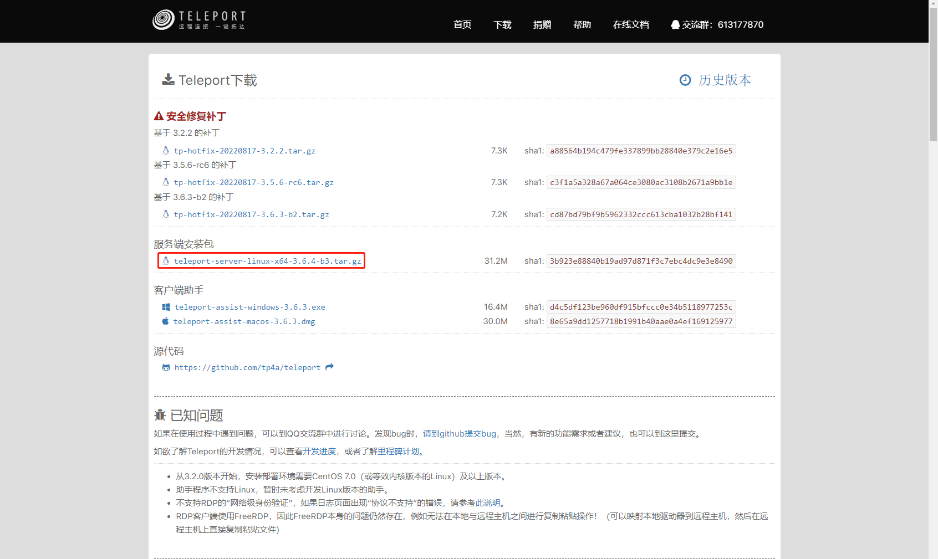Click the sha1 field for the macOS assistant

pos(641,321)
